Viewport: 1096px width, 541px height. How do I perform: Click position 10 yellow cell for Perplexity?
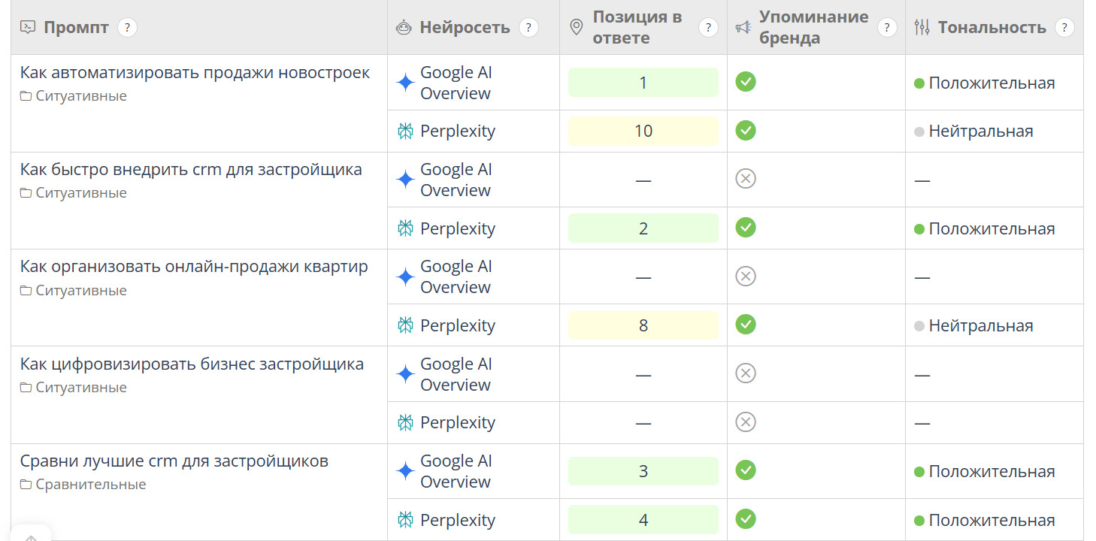643,131
